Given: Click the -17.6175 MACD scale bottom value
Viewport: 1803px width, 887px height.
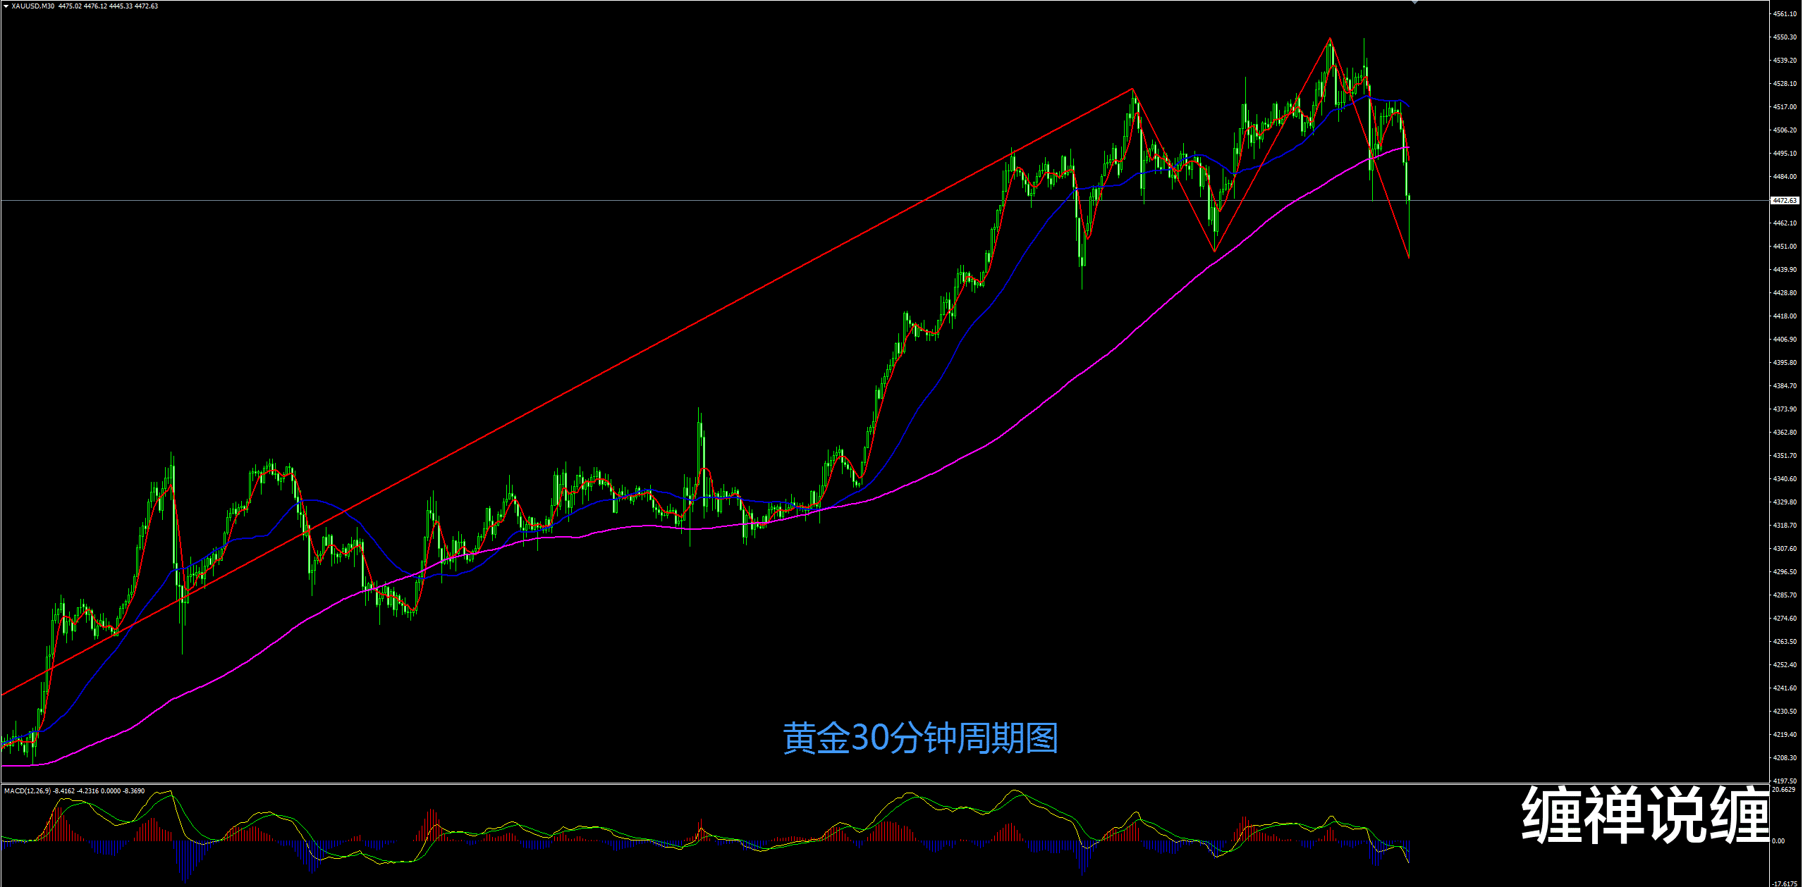Looking at the screenshot, I should click(x=1785, y=883).
